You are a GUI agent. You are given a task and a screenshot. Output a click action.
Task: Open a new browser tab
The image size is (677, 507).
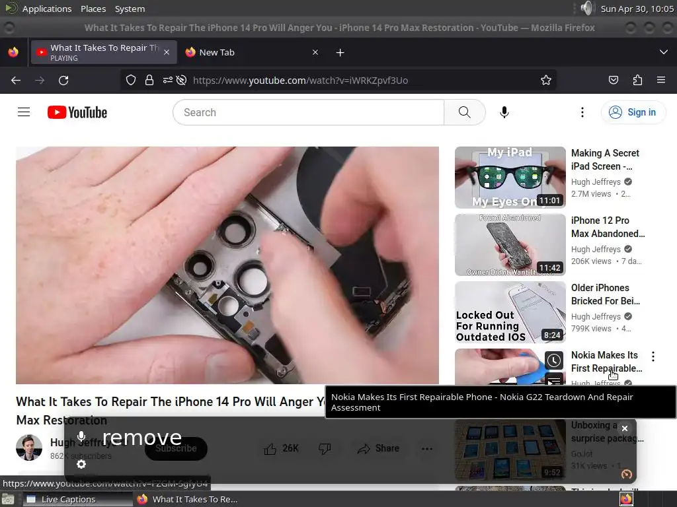[340, 53]
